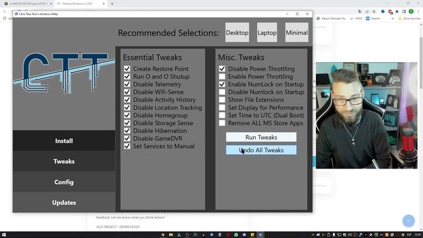
Task: Check Remove ALL MS Store Apps
Action: pyautogui.click(x=222, y=123)
